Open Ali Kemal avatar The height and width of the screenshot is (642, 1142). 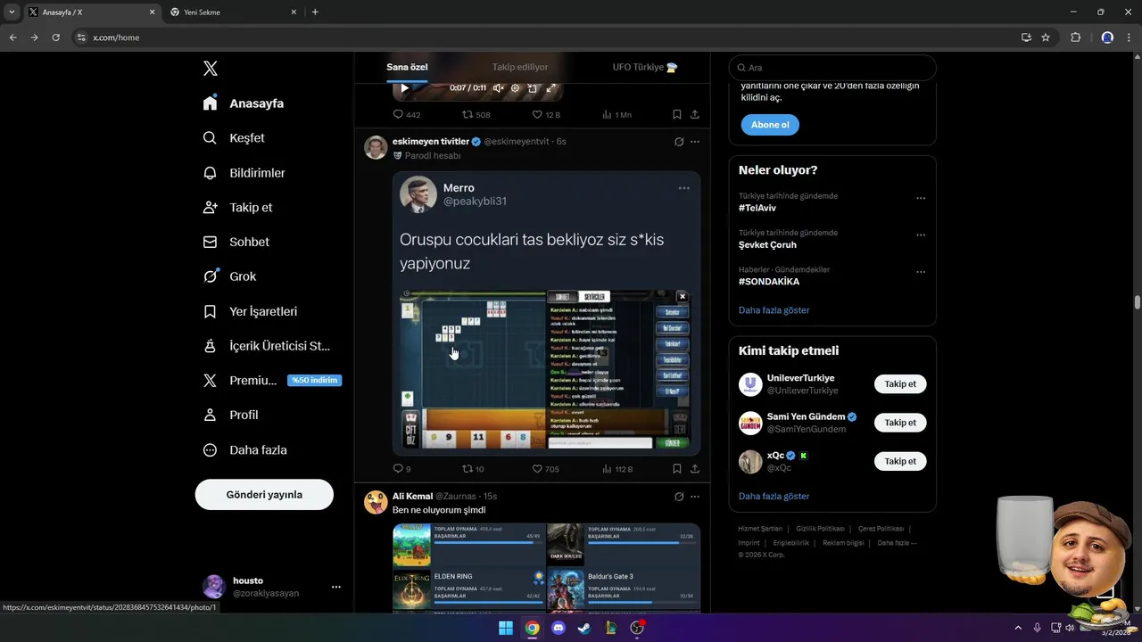(376, 503)
